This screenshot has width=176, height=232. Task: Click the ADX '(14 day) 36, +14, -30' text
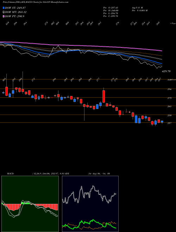(x=99, y=174)
